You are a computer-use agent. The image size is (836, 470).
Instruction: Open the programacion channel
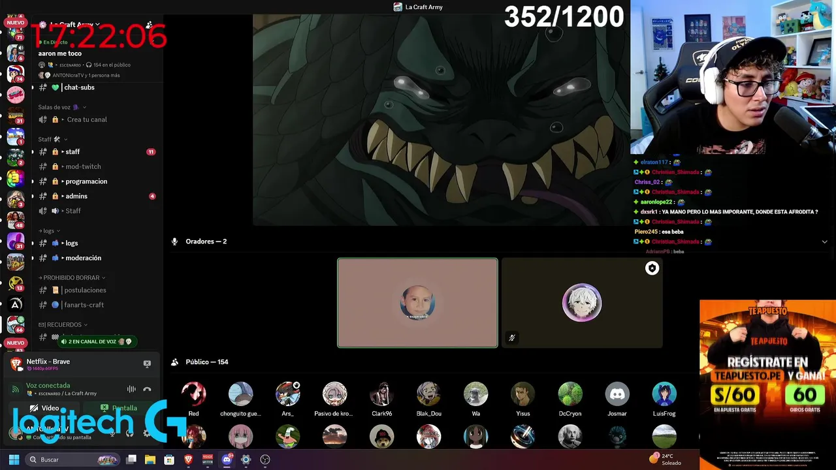coord(86,181)
